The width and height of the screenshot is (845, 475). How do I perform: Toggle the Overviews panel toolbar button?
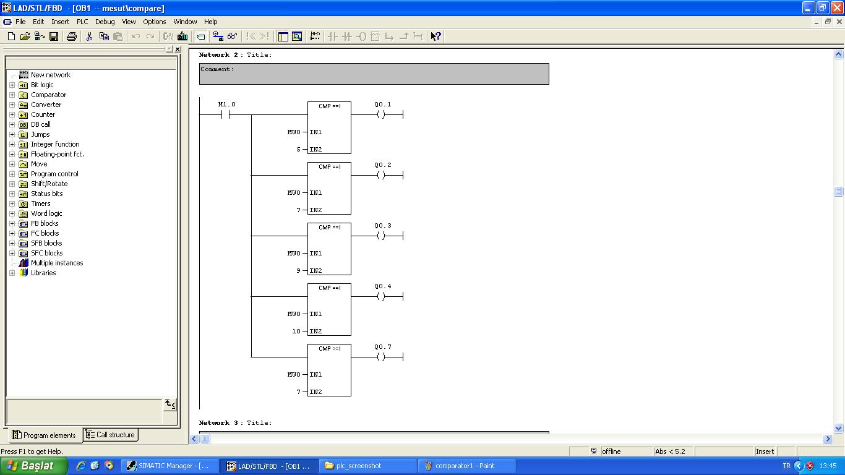coord(283,36)
